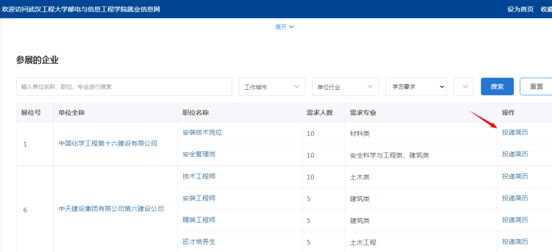This screenshot has height=252, width=552.
Task: Open the 匠才培养生 position
Action: point(198,241)
